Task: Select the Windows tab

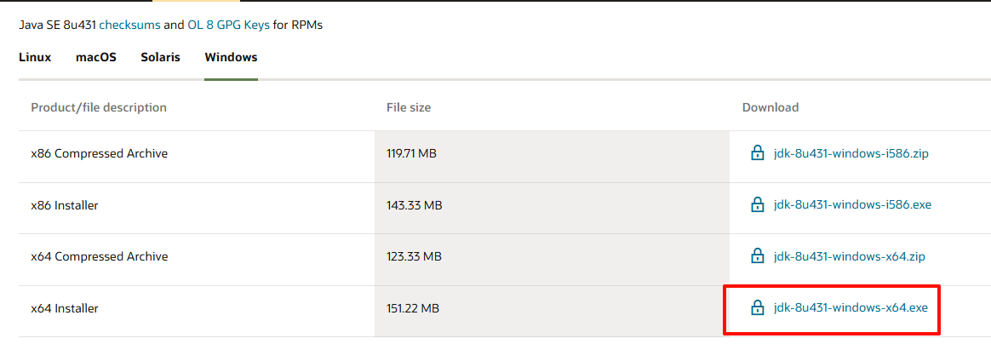Action: click(x=231, y=57)
